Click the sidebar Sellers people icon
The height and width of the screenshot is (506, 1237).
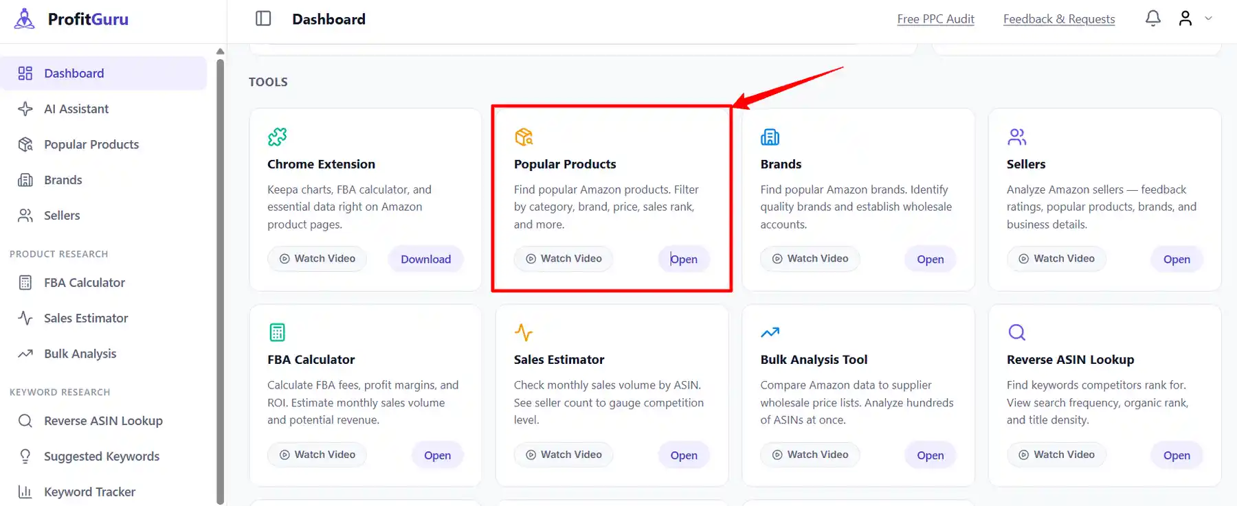tap(25, 216)
